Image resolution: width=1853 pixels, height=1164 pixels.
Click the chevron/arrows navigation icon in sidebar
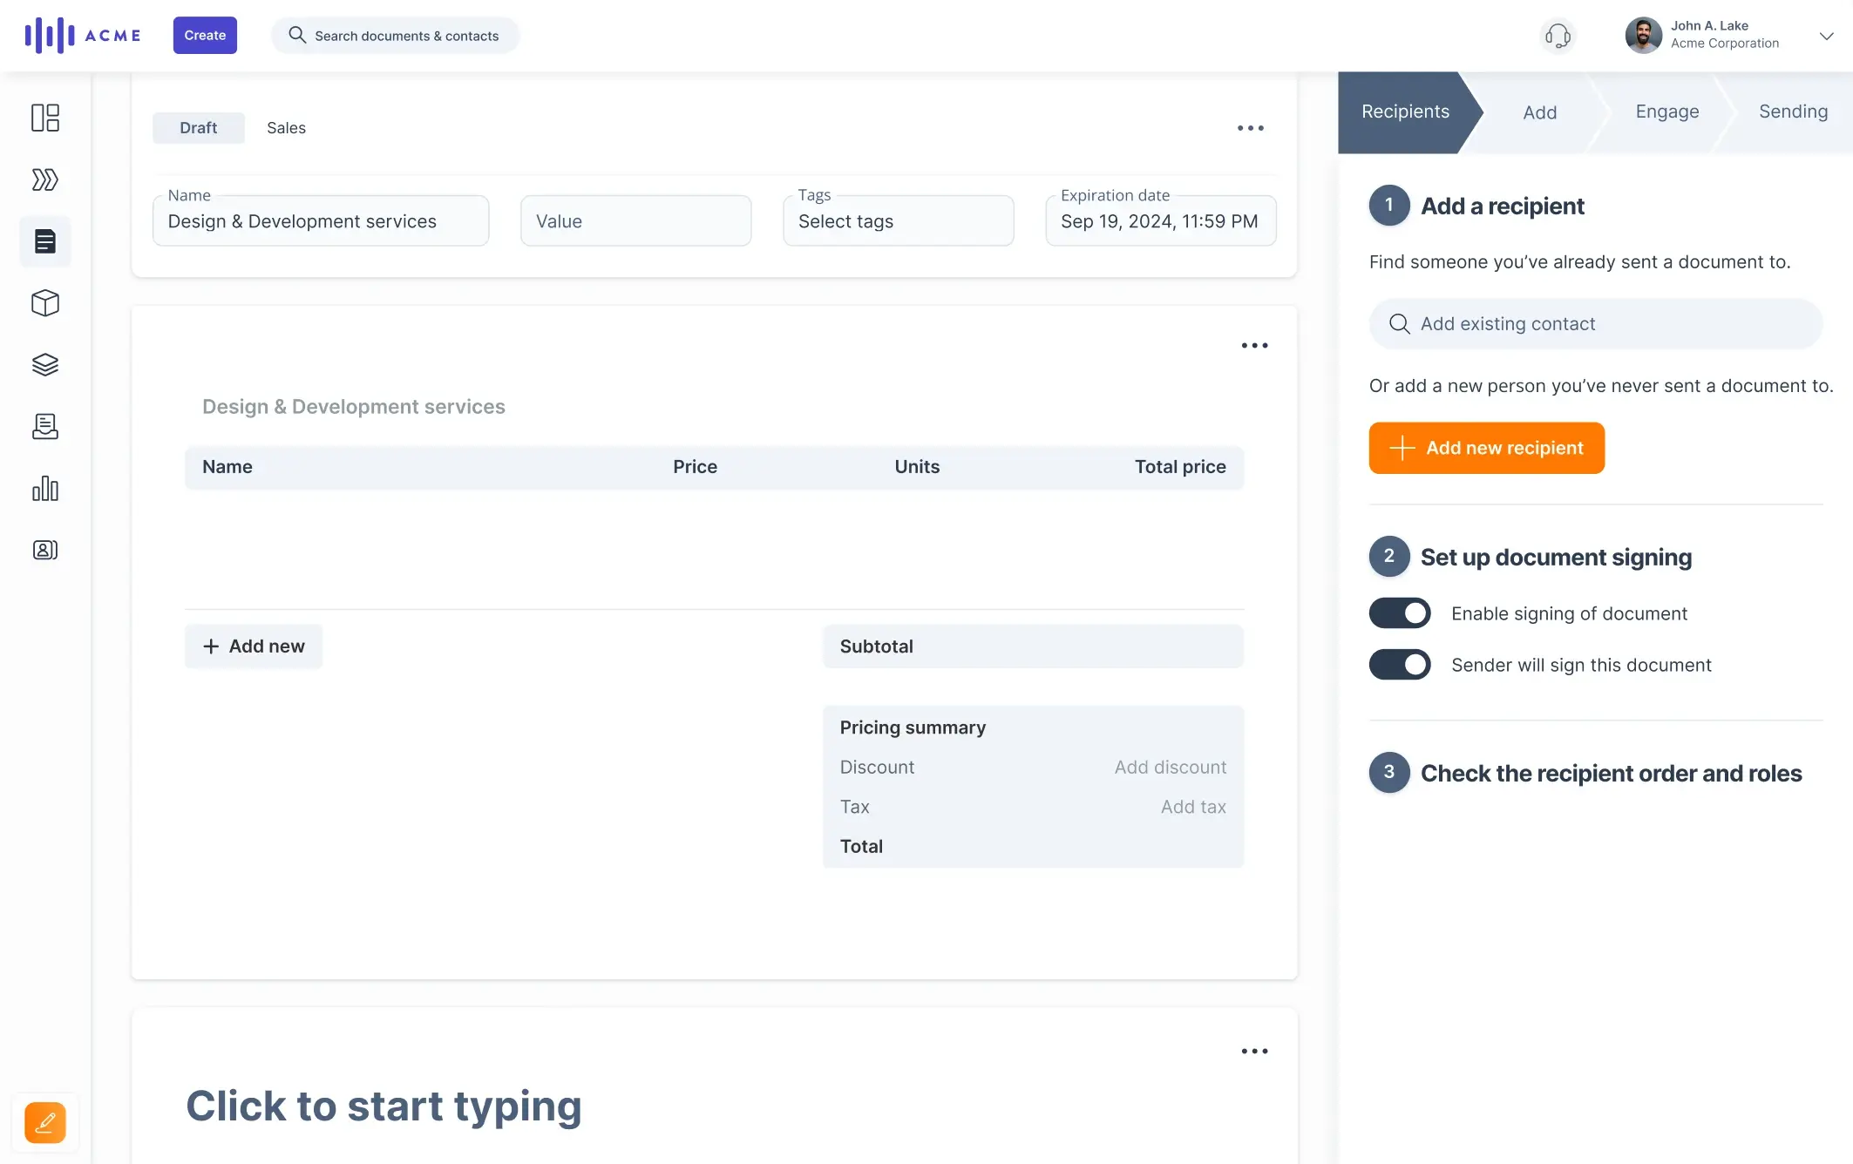(x=44, y=179)
